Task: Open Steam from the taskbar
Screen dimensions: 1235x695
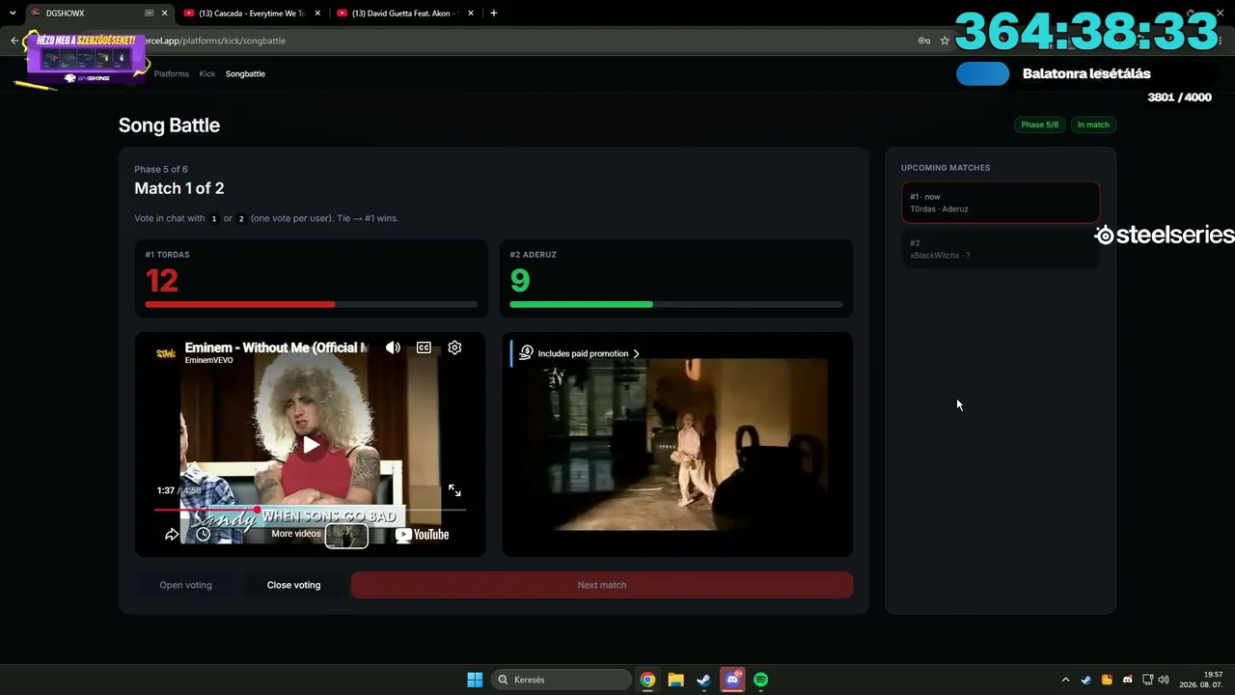Action: [704, 680]
